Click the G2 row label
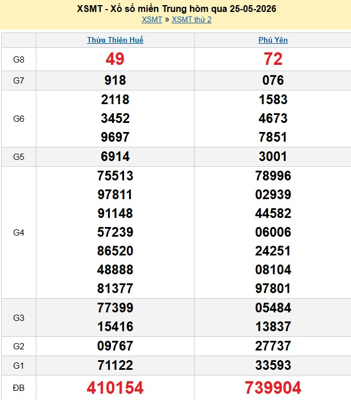 pos(19,347)
